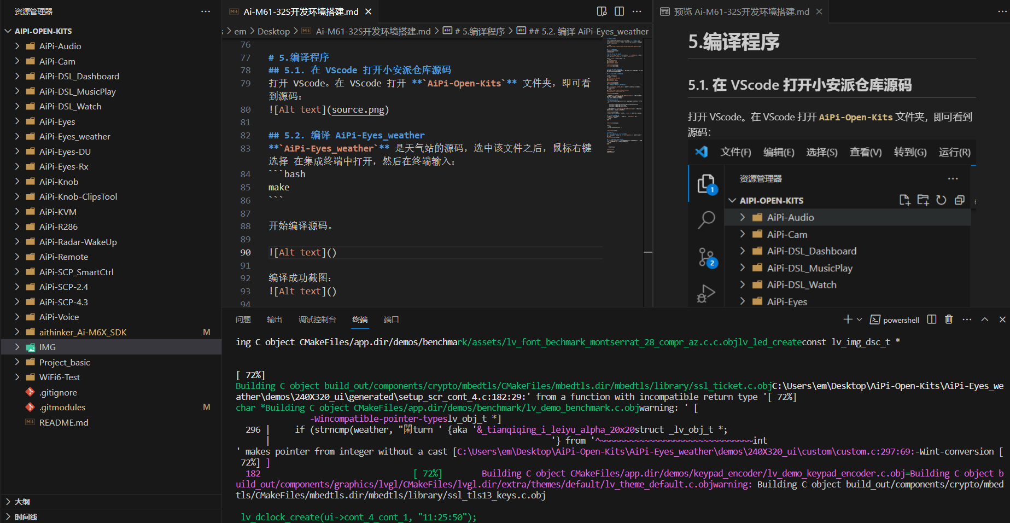Viewport: 1010px width, 523px height.
Task: Click the '5.1. 在 VScode 打开小安派仓库源码' preview heading
Action: click(x=799, y=85)
